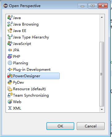This screenshot has height=137, width=112.
Task: Select the "Java Browsing" list entry
Action: click(x=26, y=24)
